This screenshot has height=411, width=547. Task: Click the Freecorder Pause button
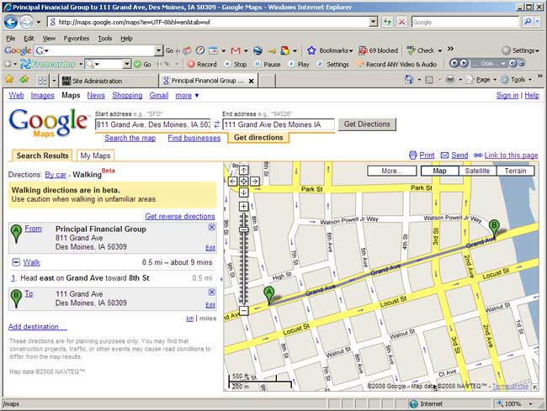point(268,65)
